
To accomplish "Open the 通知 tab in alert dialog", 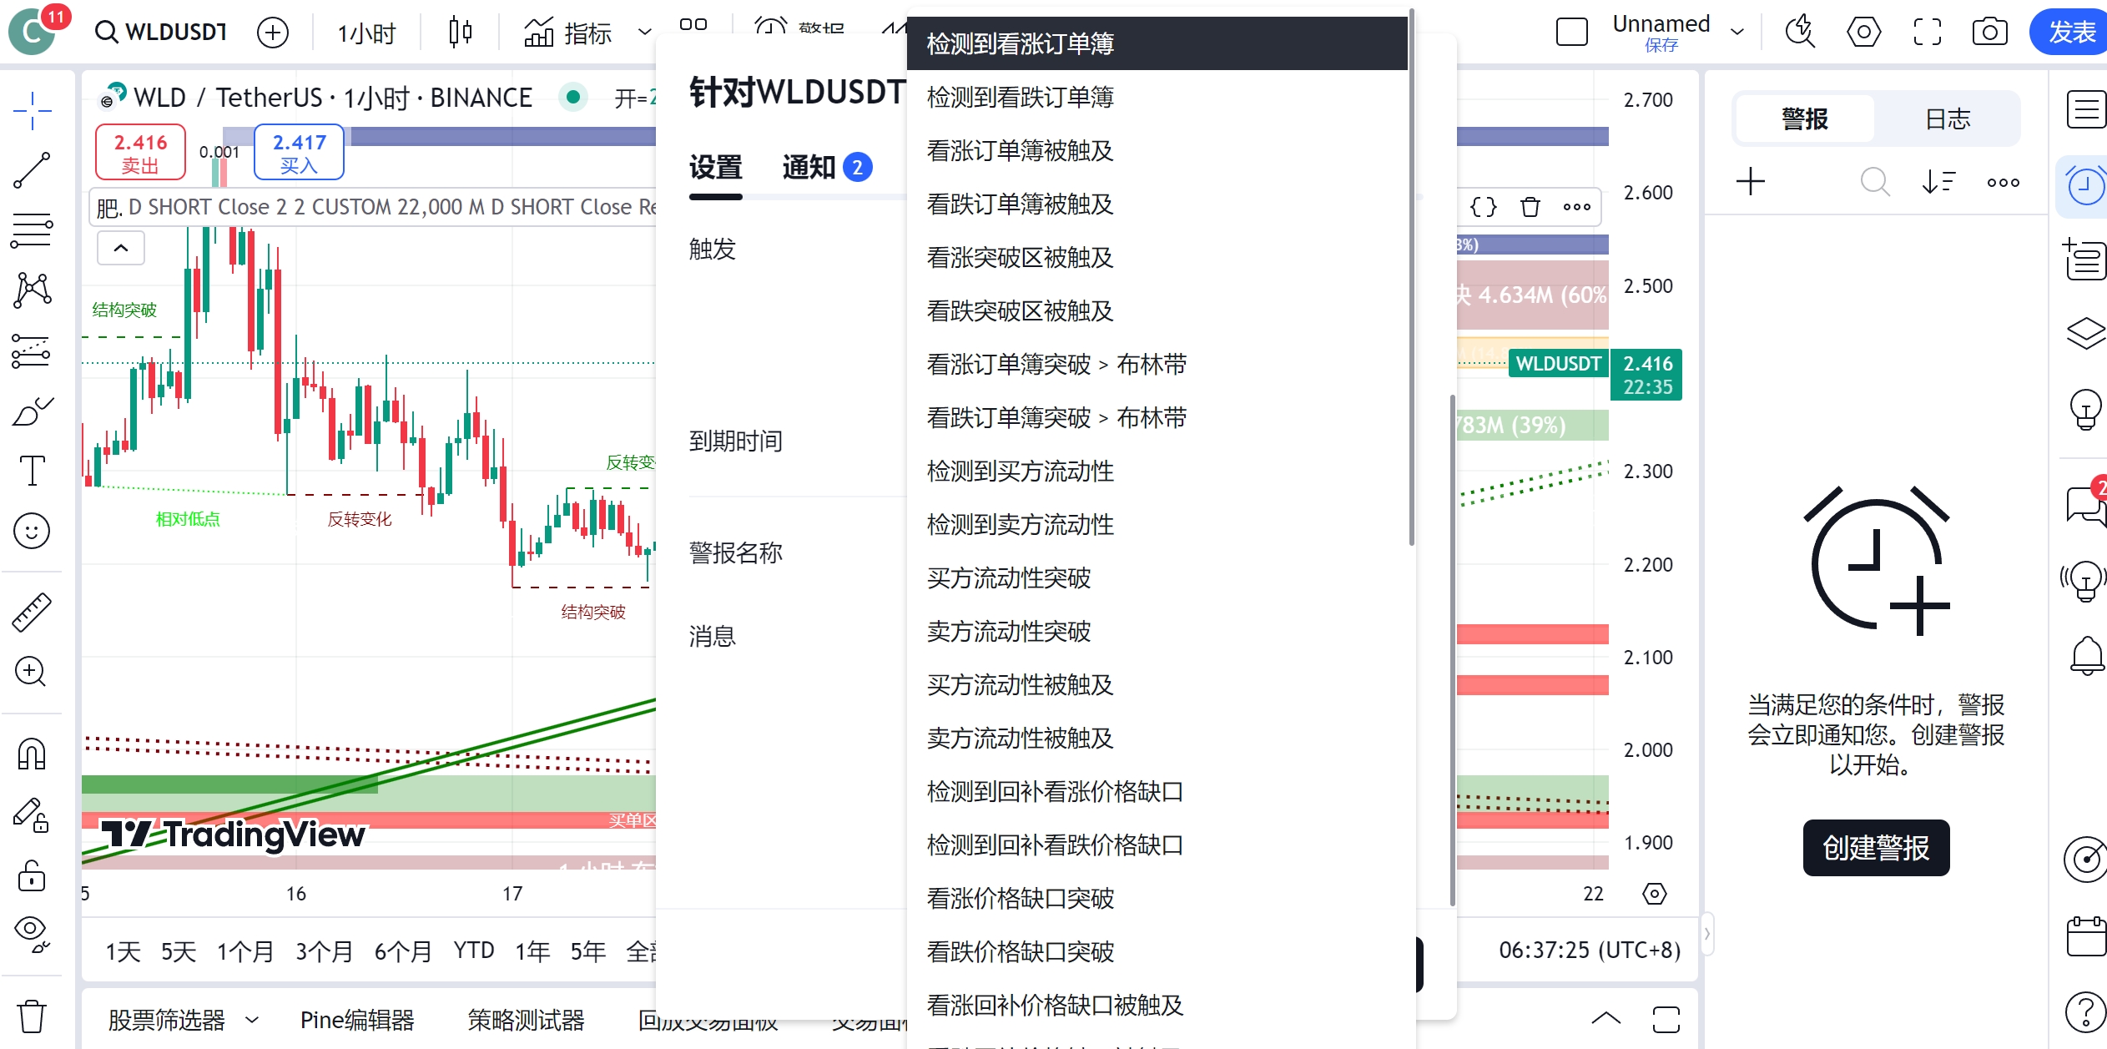I will (x=827, y=168).
